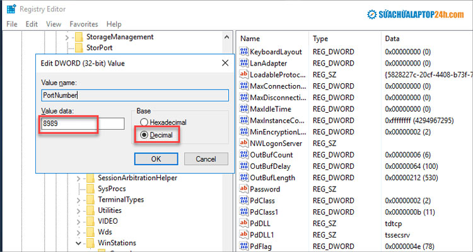Click the tssecsrv data value
The height and width of the screenshot is (252, 473).
[x=397, y=235]
